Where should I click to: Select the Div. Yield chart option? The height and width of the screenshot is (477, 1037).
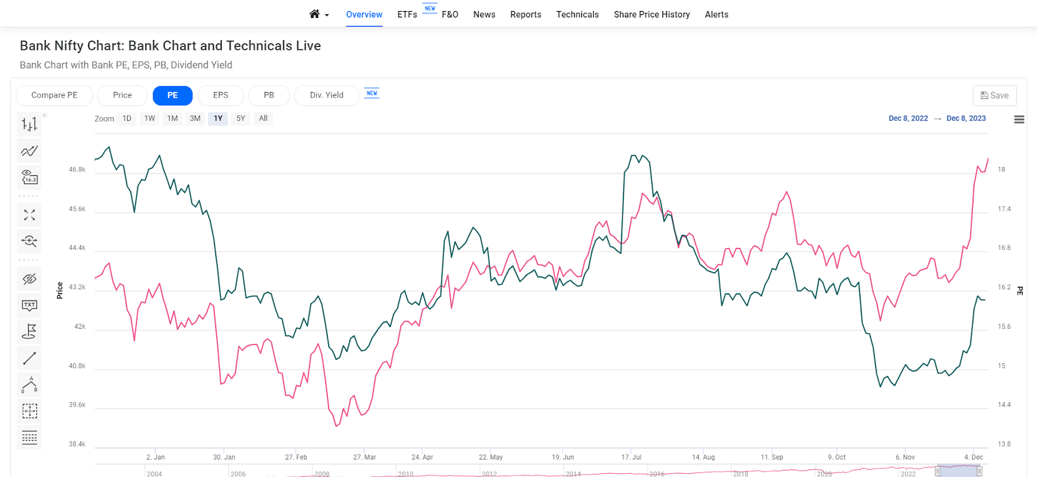point(327,95)
